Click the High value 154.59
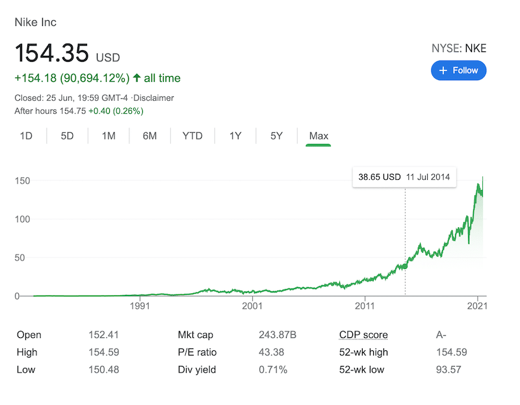This screenshot has width=520, height=405. (104, 352)
